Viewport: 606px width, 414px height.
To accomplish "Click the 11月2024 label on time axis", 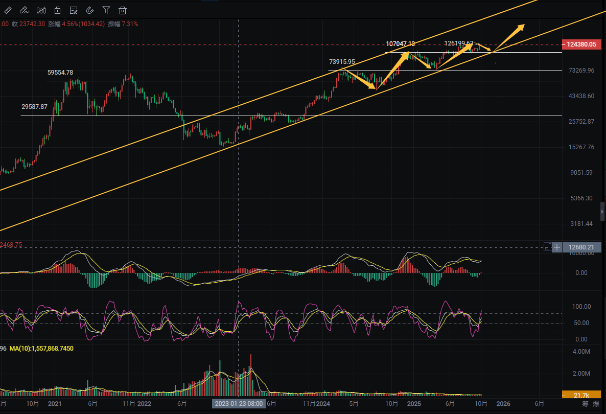I will 316,404.
